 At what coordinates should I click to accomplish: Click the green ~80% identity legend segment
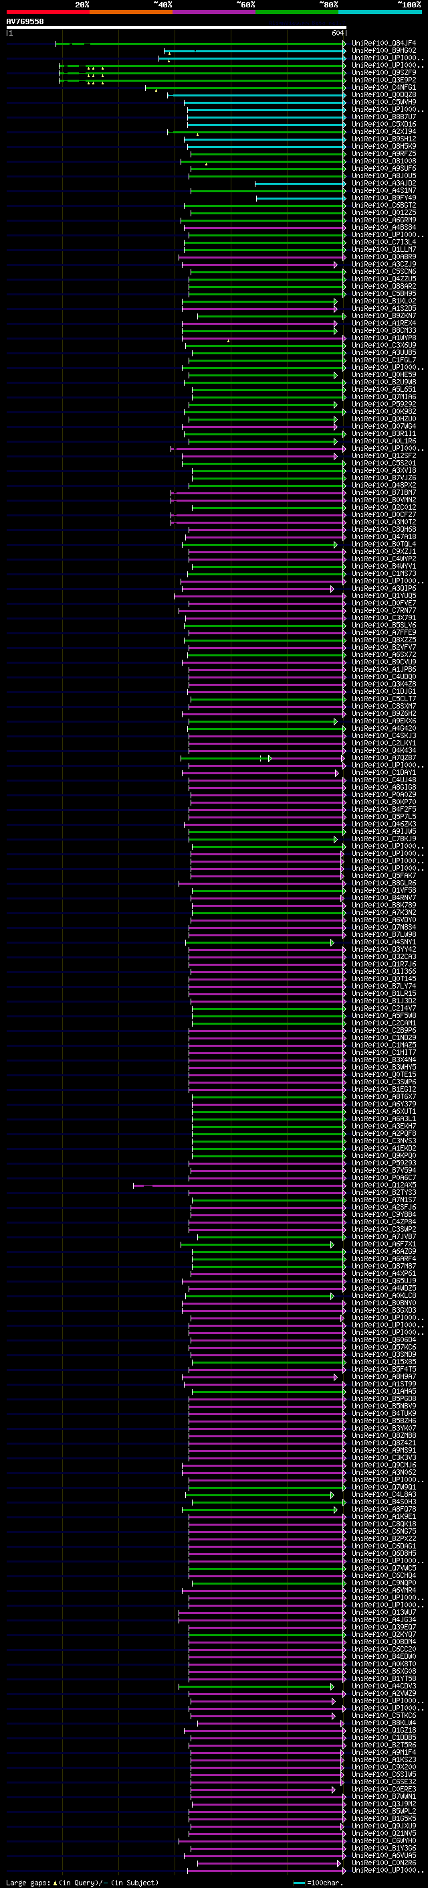[297, 12]
